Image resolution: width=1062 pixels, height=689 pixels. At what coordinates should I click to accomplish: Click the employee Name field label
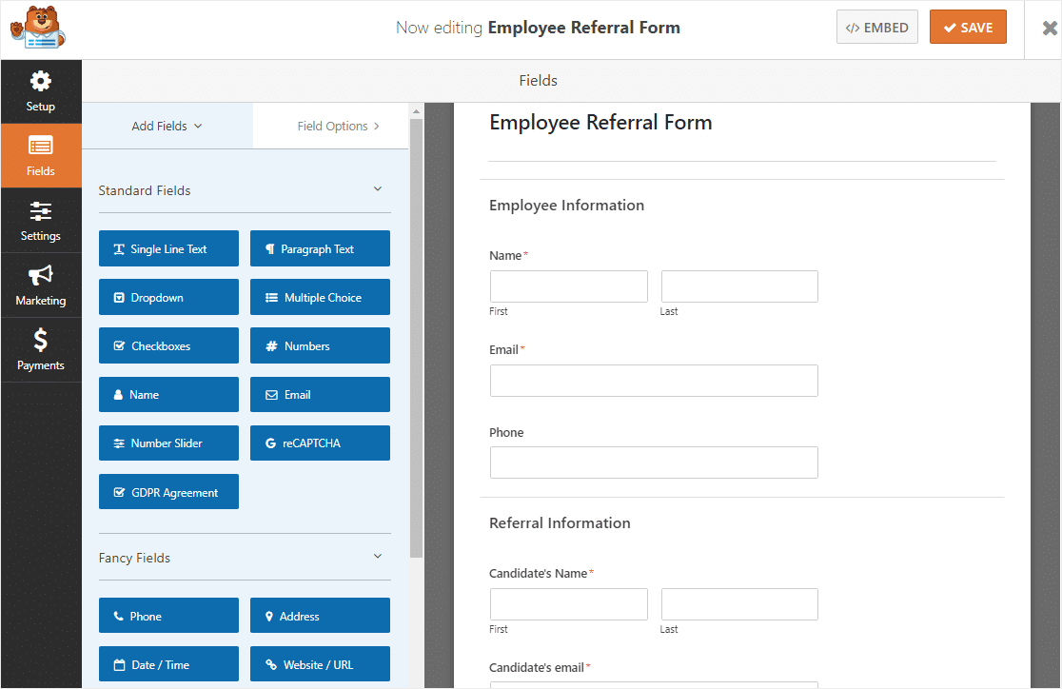point(505,255)
